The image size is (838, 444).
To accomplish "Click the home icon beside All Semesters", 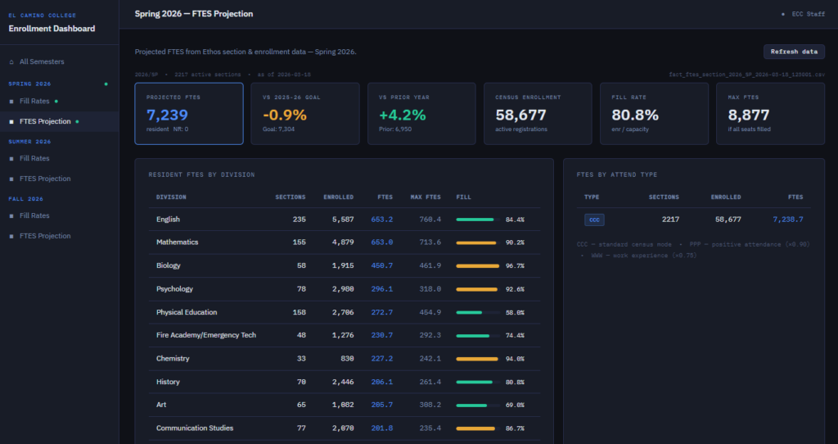I will point(11,62).
